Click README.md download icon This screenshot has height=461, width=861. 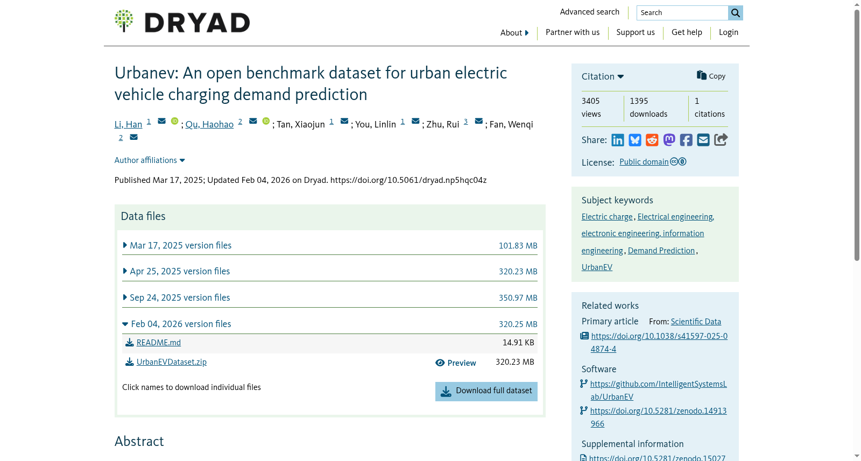130,343
